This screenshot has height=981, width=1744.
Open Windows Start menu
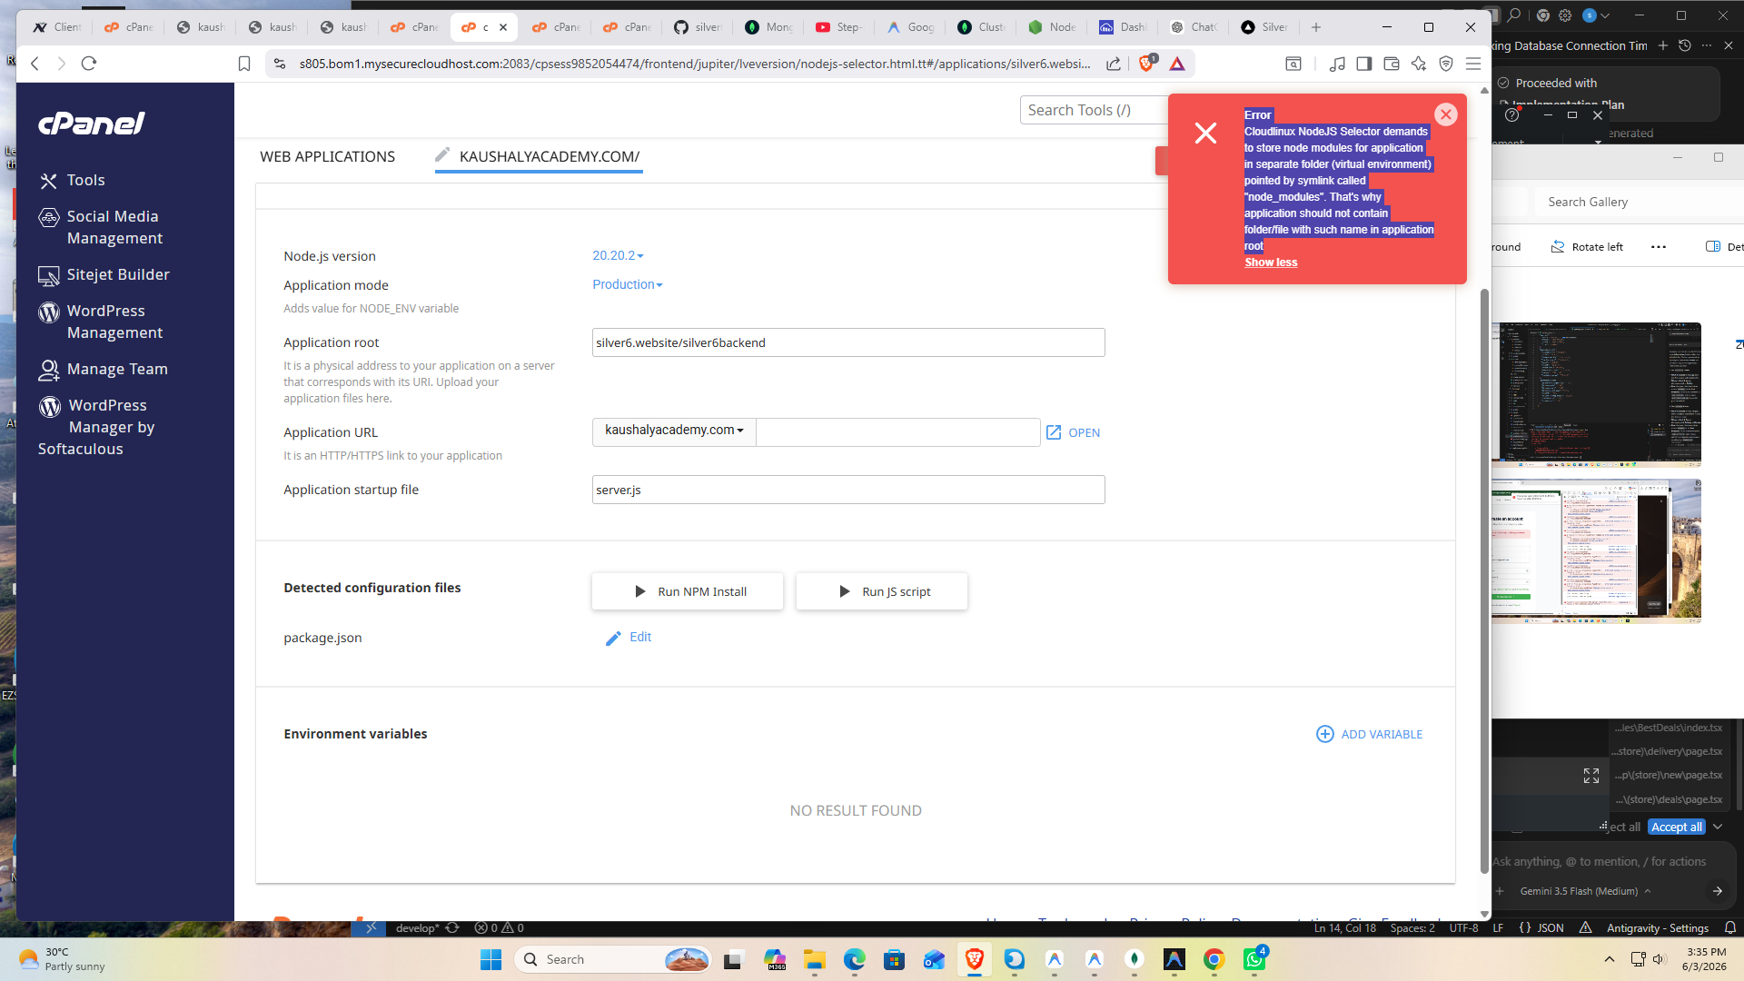coord(490,959)
